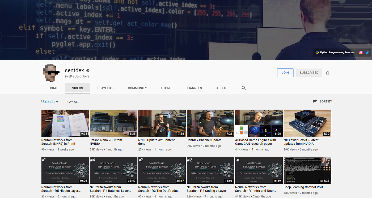Open sentdex's Instagram icon
Image resolution: width=372 pixels, height=198 pixels.
[x=361, y=52]
